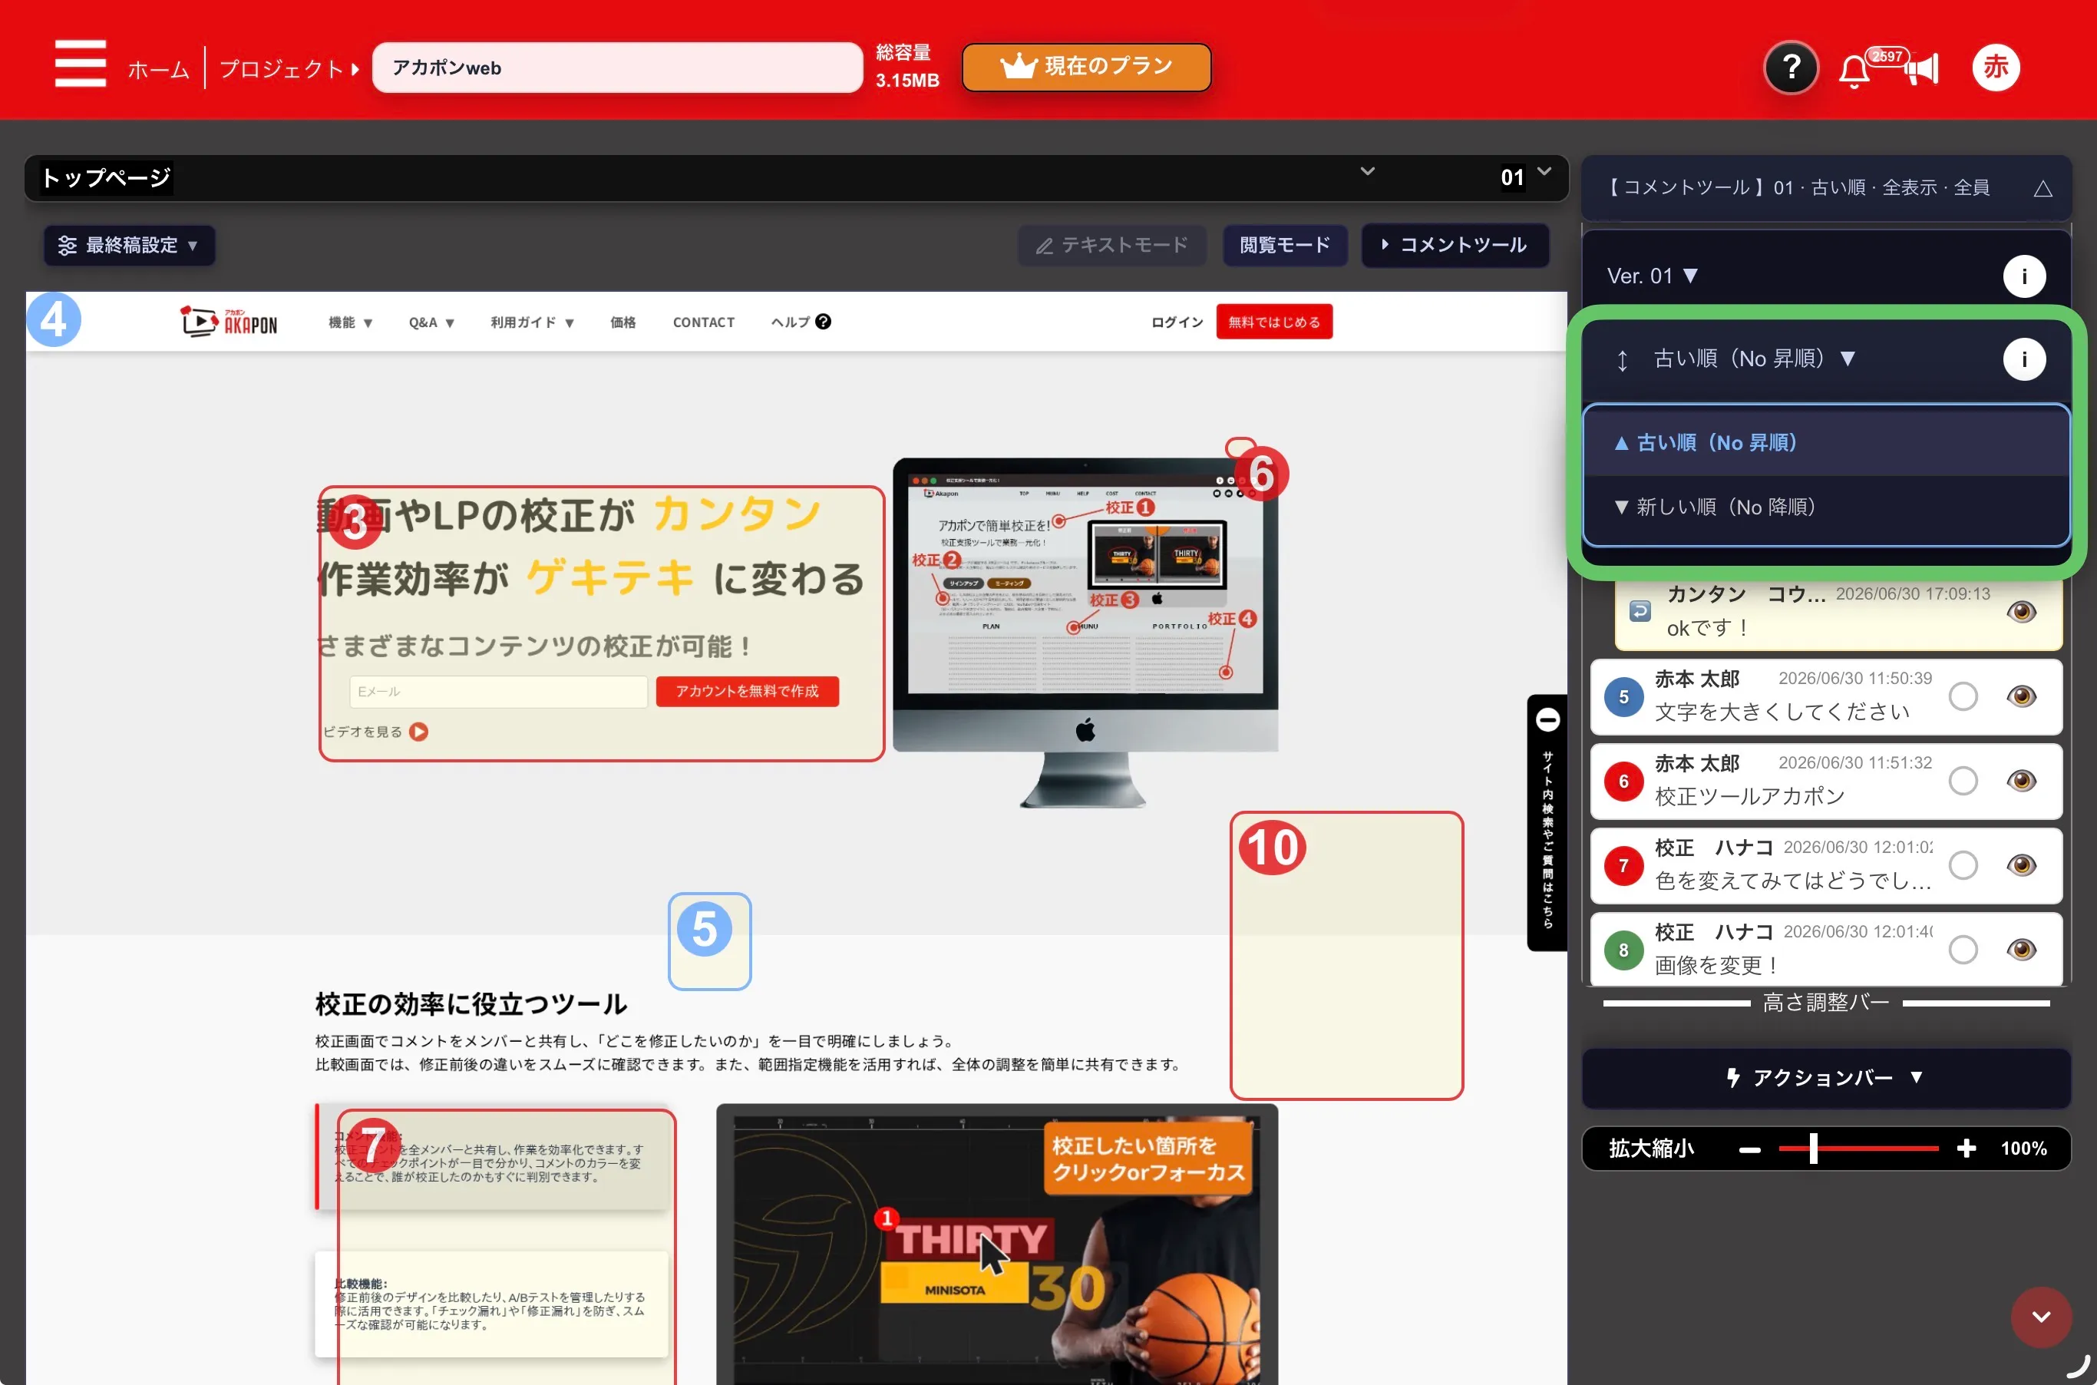This screenshot has width=2097, height=1385.
Task: Select the radio circle for comment 7
Action: 1963,864
